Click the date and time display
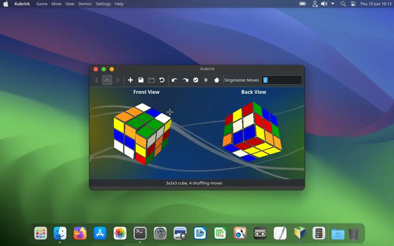This screenshot has width=394, height=246. coord(376,4)
